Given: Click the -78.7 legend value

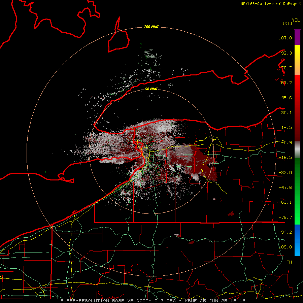Looking at the screenshot, I should tap(285, 217).
